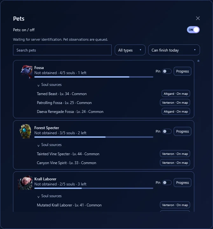Collapse Soul sources under Krall Laborer
The width and height of the screenshot is (213, 229).
pos(49,196)
